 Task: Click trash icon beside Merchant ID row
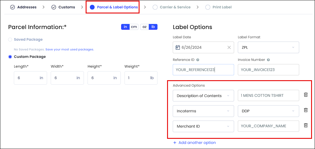305,125
